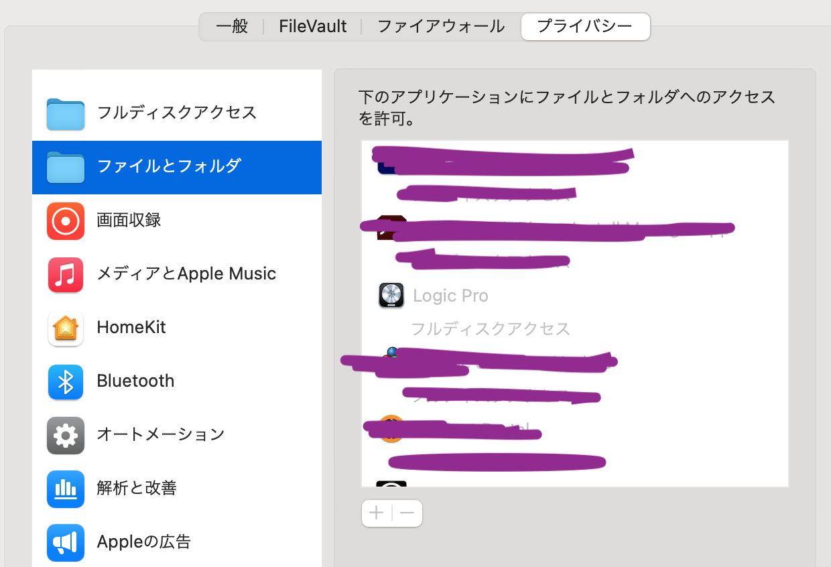Select 画面収録 label in sidebar
The height and width of the screenshot is (567, 831).
129,220
